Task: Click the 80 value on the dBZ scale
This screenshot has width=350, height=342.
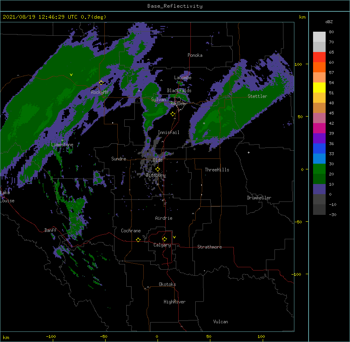Action: (331, 32)
